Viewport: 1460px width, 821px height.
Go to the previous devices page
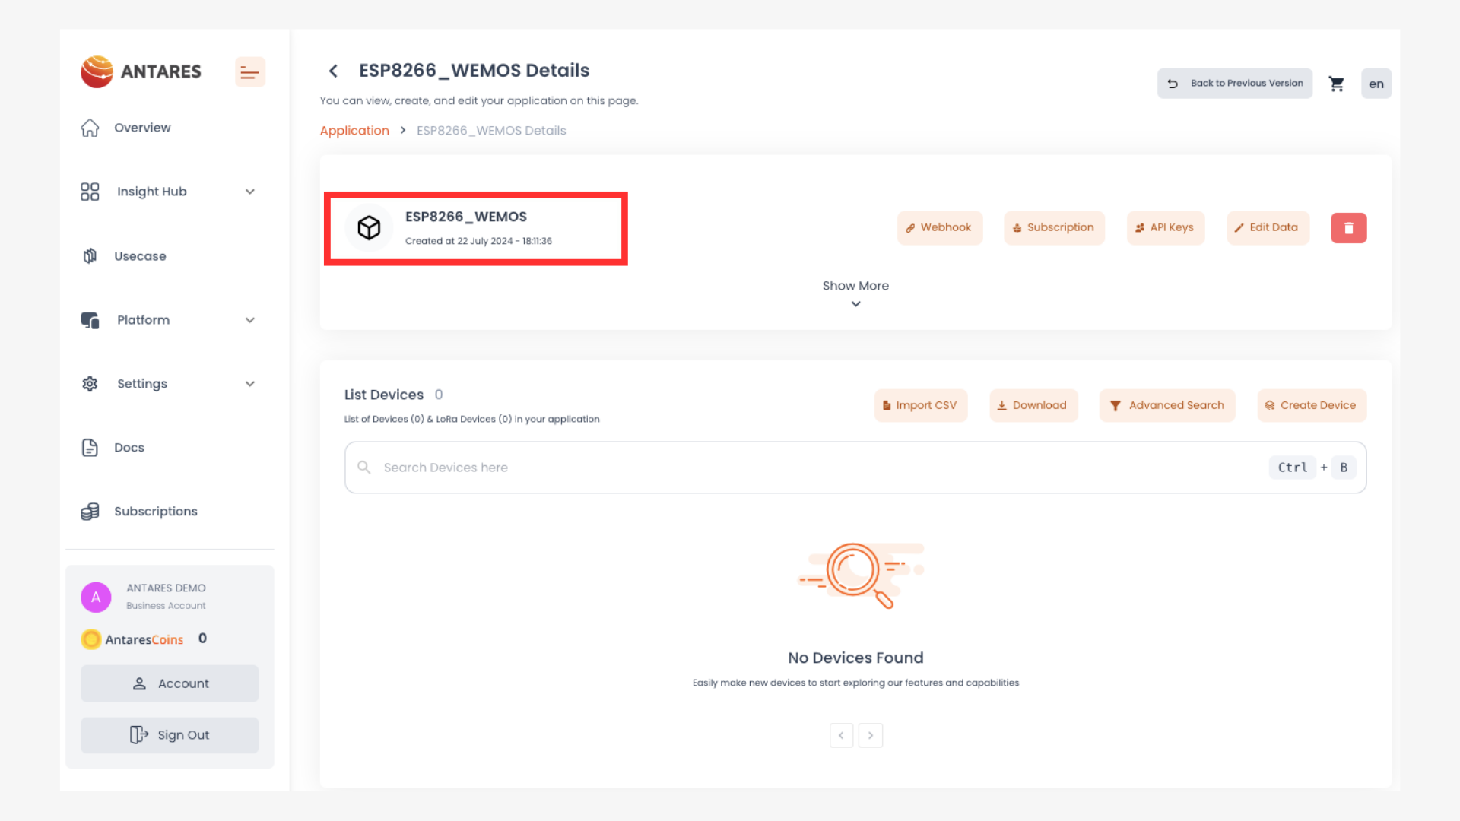coord(841,736)
